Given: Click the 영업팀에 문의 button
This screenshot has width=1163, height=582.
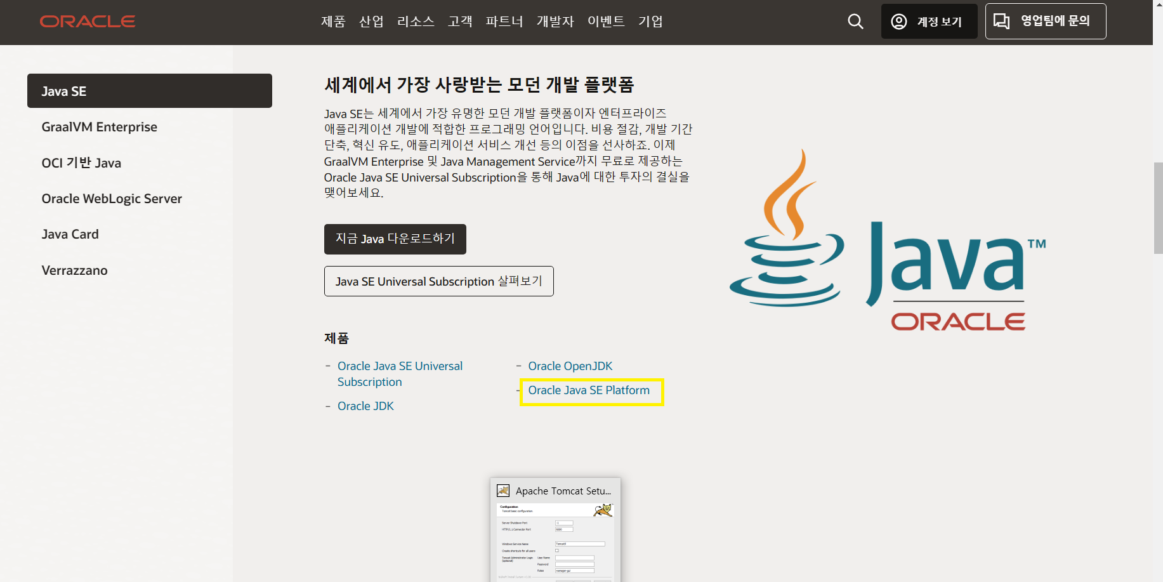Looking at the screenshot, I should pos(1046,22).
